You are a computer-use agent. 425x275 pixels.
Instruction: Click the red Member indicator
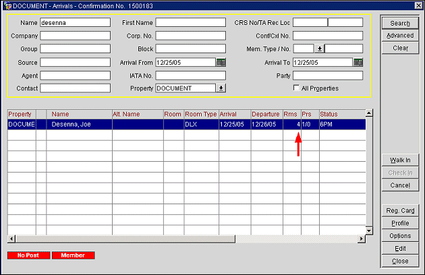[73, 255]
